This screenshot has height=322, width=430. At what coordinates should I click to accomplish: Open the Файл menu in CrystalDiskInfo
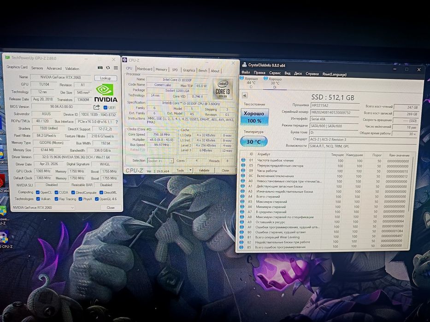[246, 72]
